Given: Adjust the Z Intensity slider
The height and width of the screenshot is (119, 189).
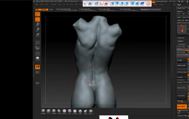Looking at the screenshot, I should pyautogui.click(x=87, y=10).
